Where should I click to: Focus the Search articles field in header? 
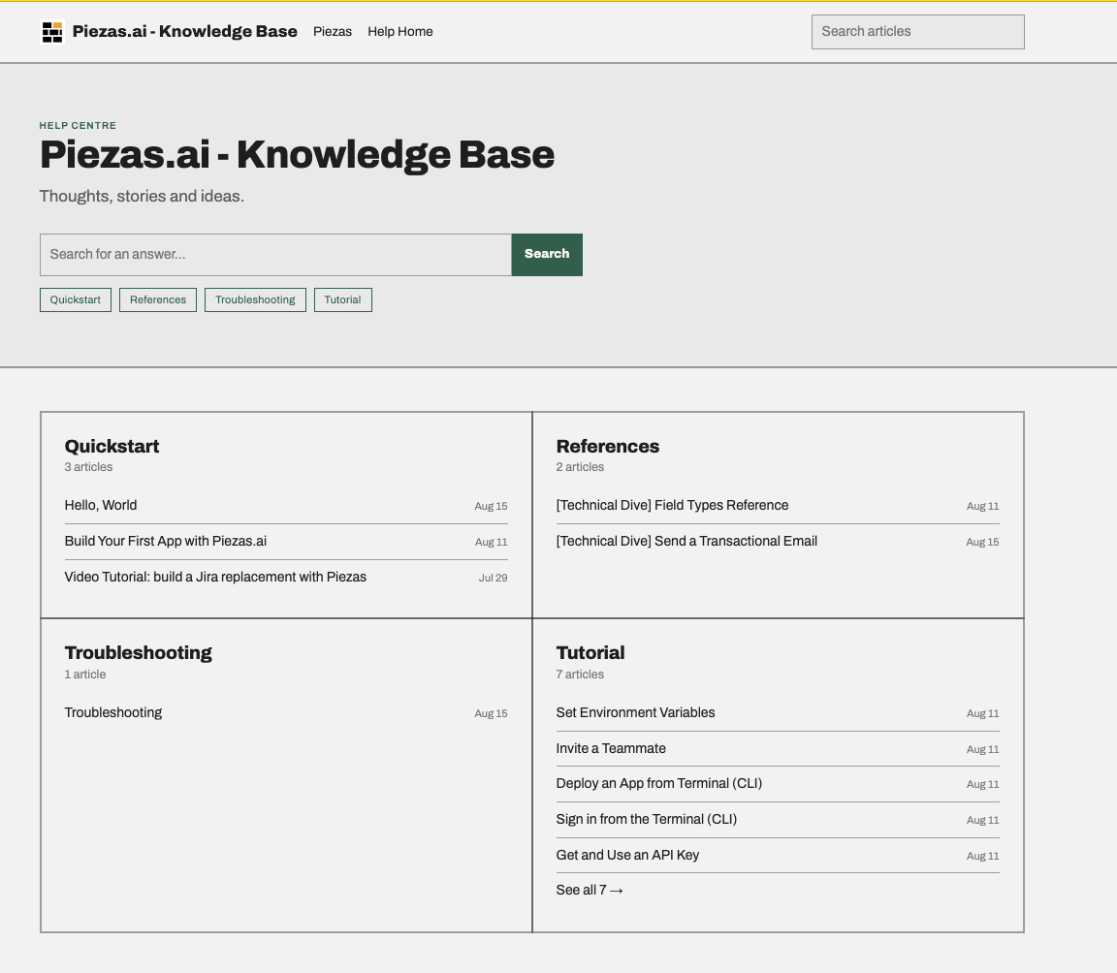(917, 32)
